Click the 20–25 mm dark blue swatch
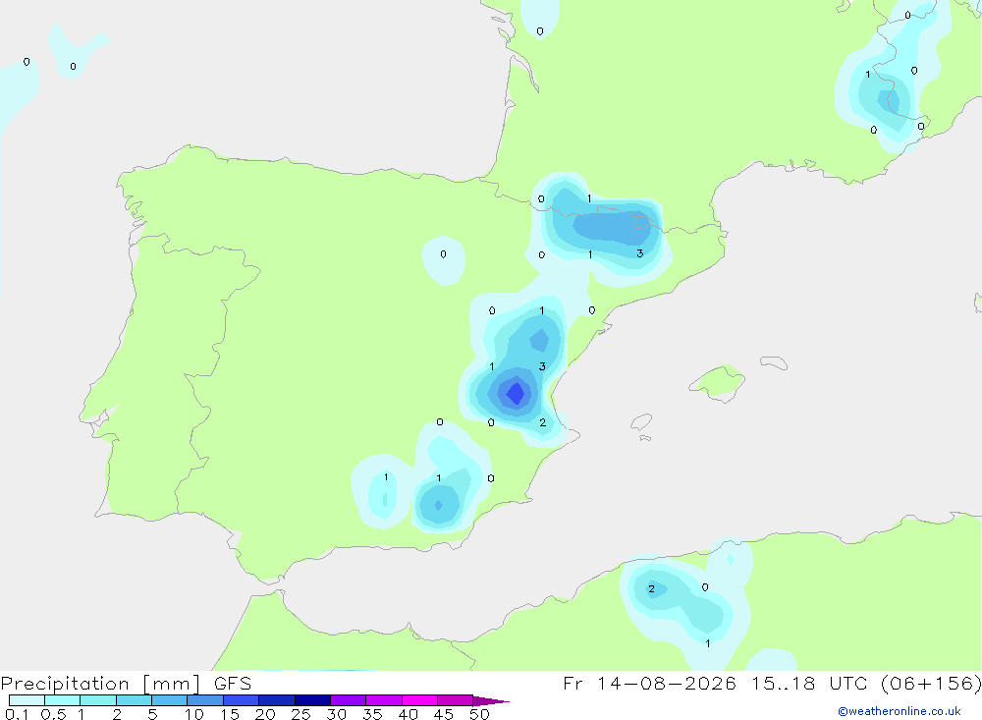Viewport: 982px width, 720px height. click(277, 700)
